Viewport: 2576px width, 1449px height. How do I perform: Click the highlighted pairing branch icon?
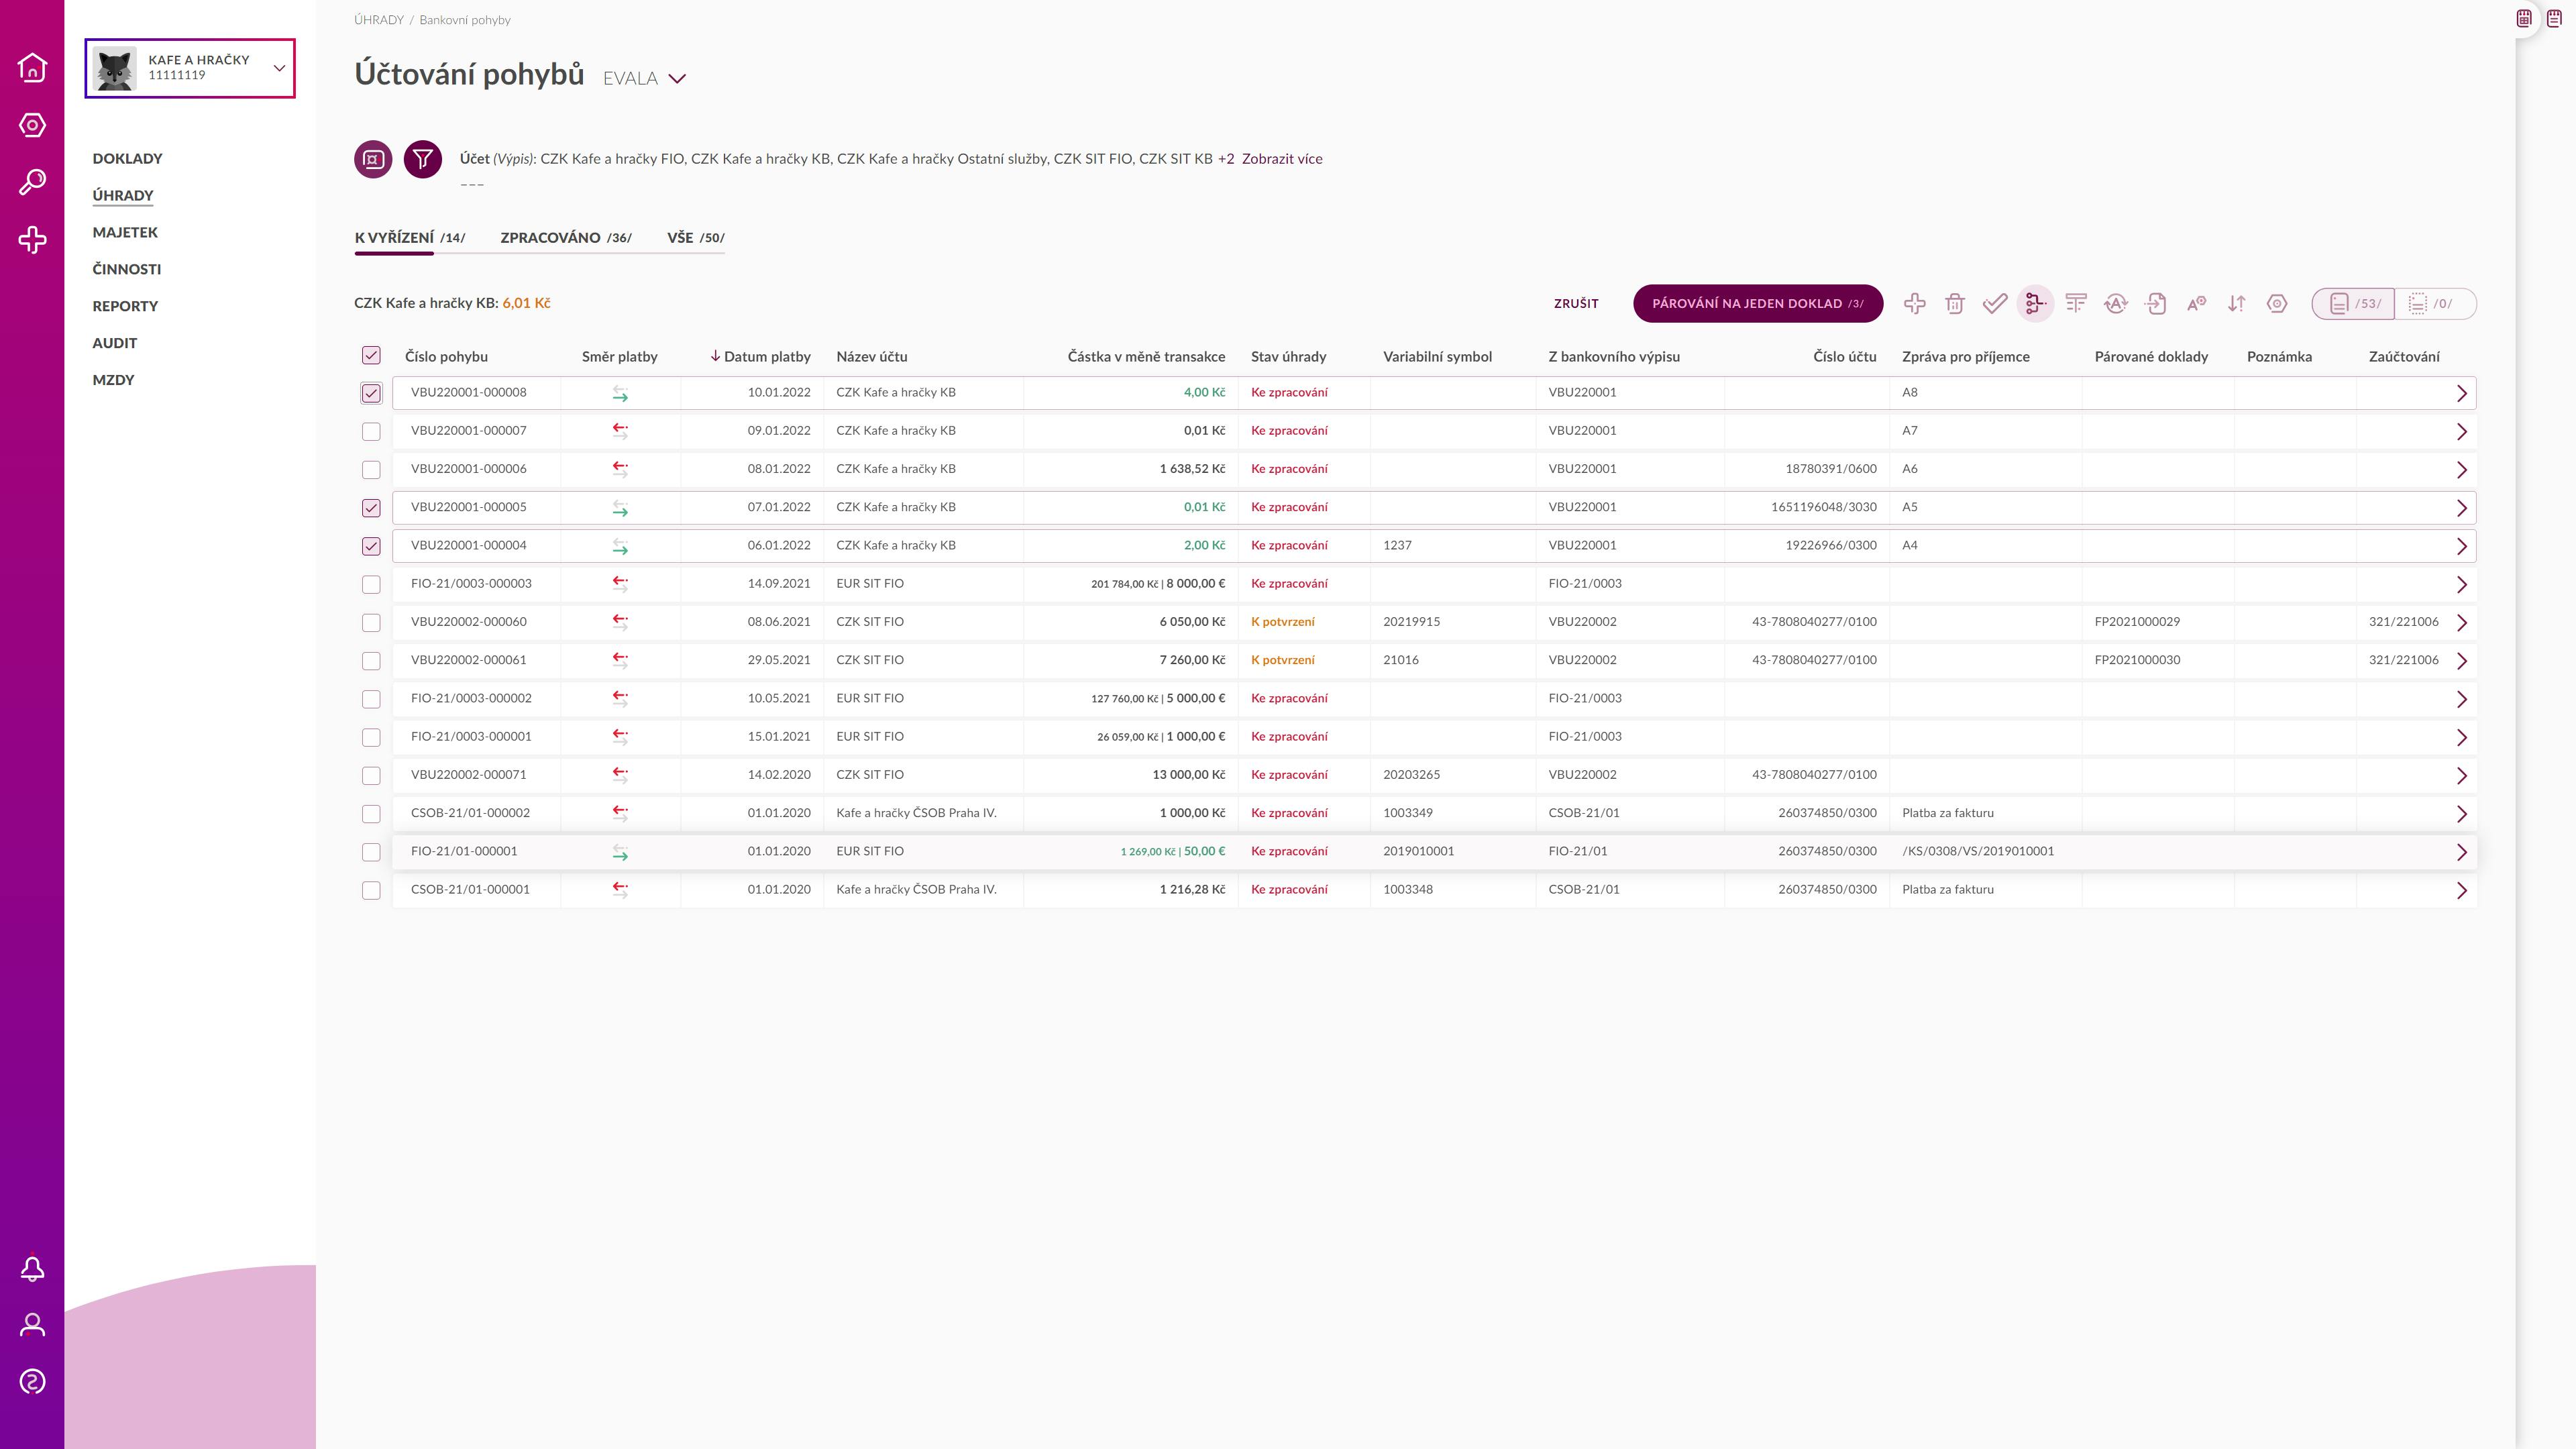[2035, 303]
